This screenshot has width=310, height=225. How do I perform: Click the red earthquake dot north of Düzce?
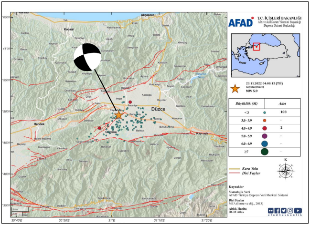[x=130, y=102]
